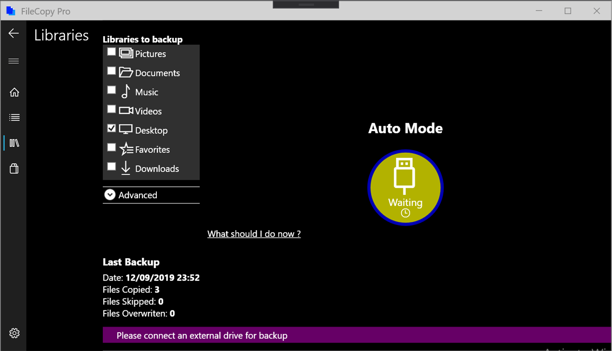Click the back arrow at top of sidebar
Viewport: 612px width, 351px height.
coord(13,33)
